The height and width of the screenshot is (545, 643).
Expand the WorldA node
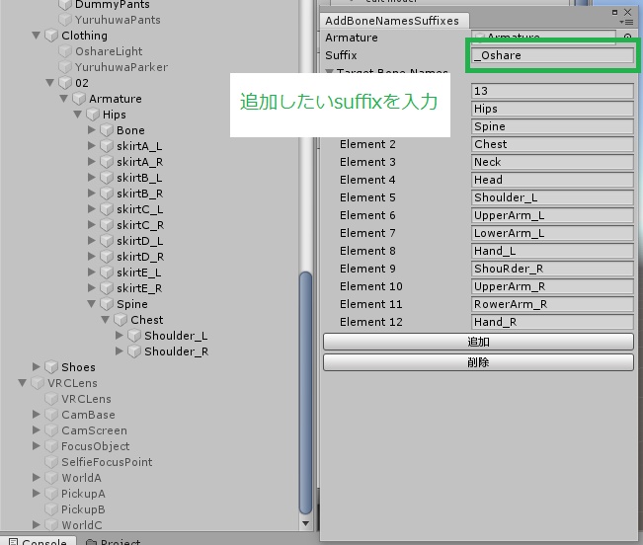click(37, 478)
